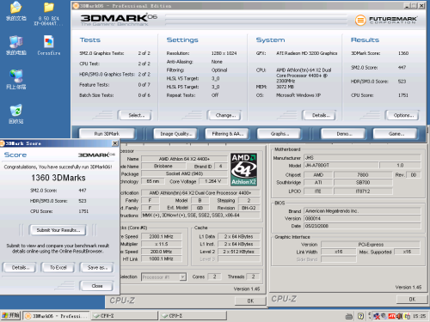Image resolution: width=430 pixels, height=322 pixels.
Task: Click the 1360 3DMarks score text
Action: 58,178
